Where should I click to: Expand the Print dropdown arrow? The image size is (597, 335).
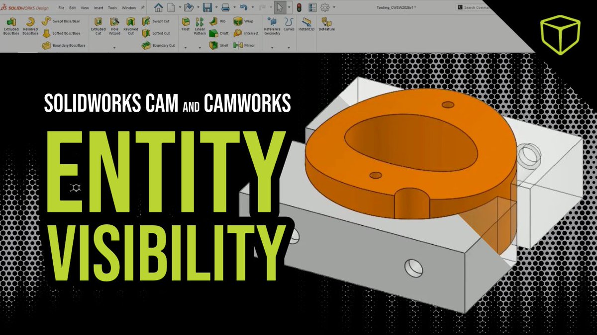[234, 8]
